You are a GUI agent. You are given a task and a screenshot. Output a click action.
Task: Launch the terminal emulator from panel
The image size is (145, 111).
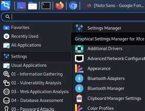coord(46,6)
